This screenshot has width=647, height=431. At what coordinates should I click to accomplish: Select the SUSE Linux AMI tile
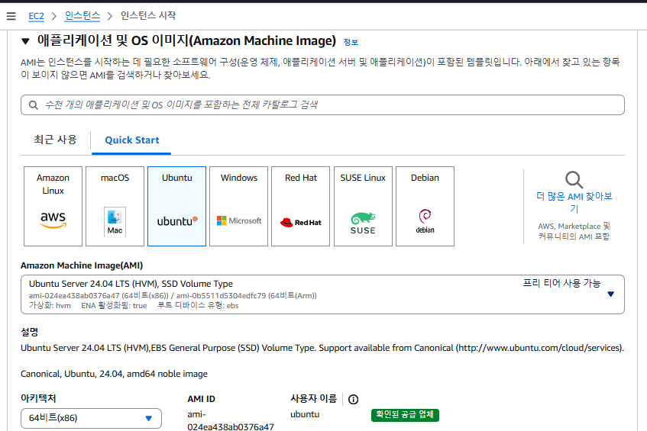point(363,206)
